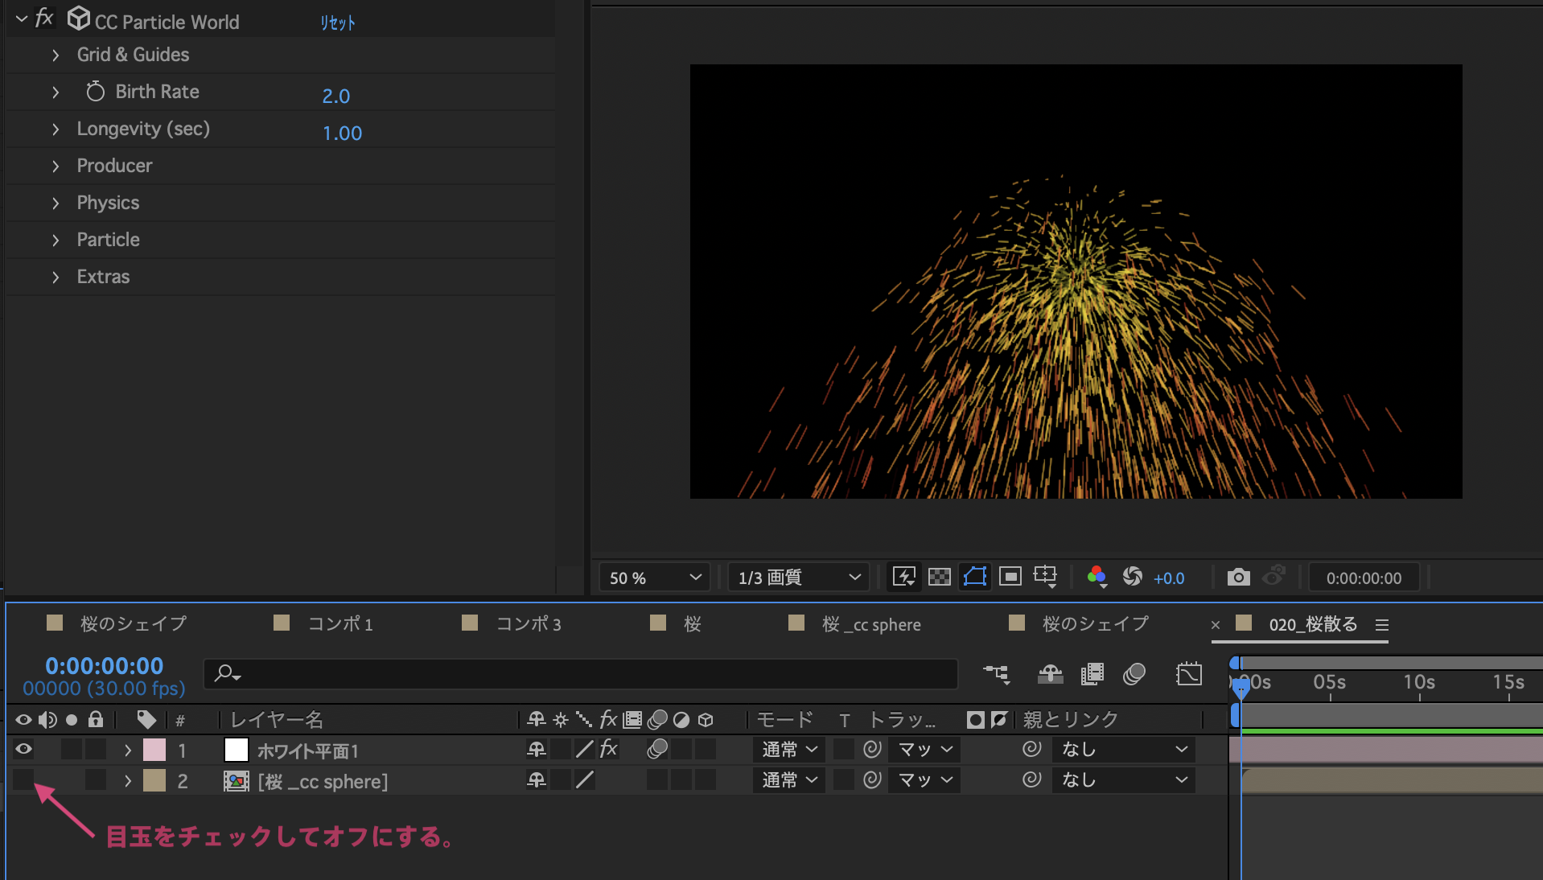Expand the Physics property group
This screenshot has width=1543, height=880.
(56, 203)
